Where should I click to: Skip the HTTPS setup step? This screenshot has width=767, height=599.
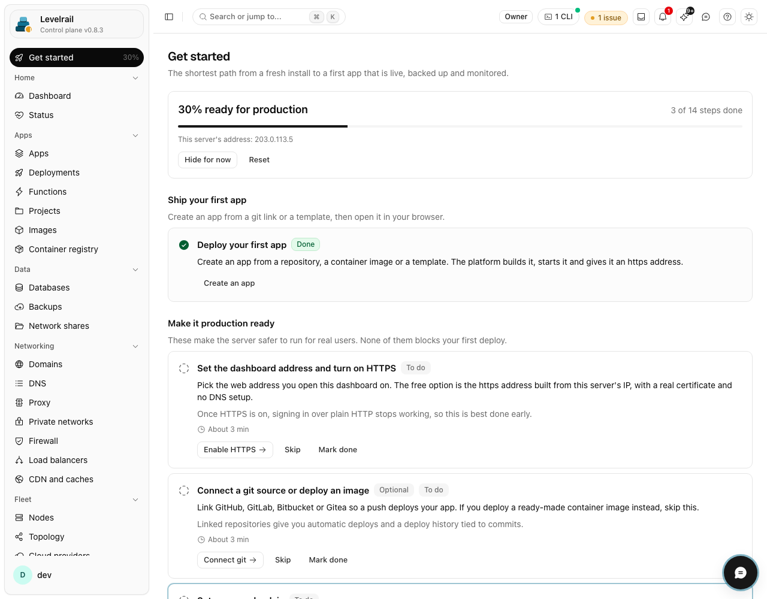click(292, 450)
